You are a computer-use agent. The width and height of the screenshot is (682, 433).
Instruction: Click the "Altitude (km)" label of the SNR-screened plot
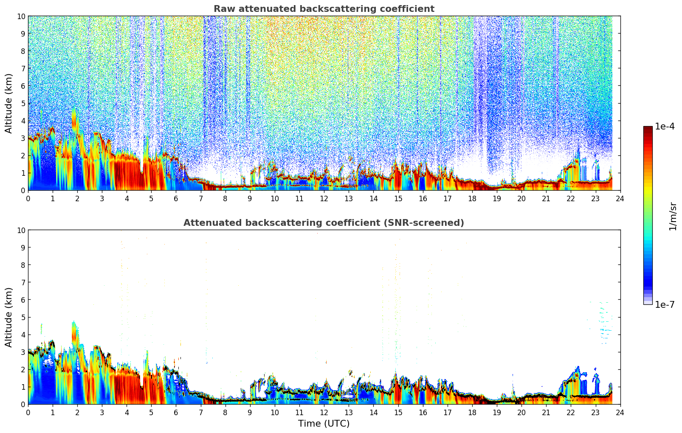click(9, 317)
